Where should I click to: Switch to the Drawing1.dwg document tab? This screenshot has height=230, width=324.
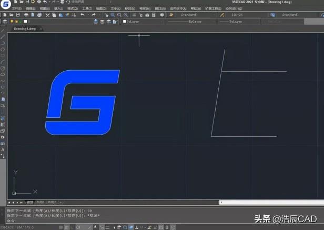coord(25,29)
